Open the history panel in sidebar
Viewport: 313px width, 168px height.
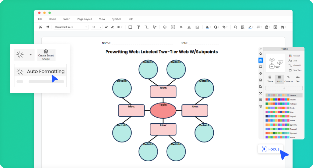point(260,106)
